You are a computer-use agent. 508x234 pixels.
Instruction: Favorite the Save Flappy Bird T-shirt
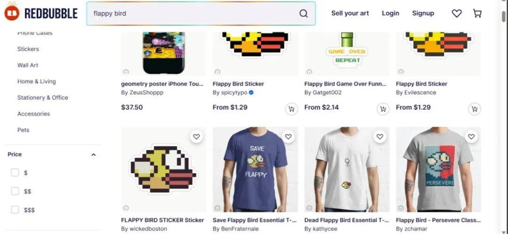pos(288,137)
